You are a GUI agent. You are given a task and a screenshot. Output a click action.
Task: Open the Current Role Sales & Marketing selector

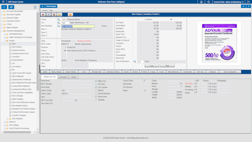(228, 2)
